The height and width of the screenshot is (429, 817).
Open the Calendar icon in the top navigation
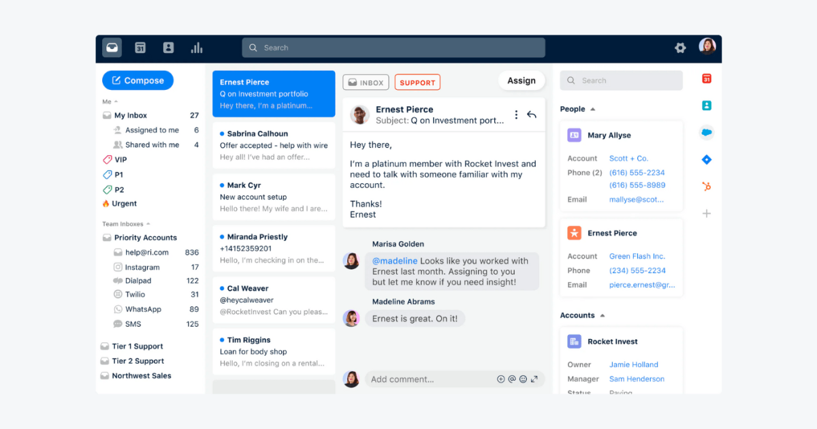coord(140,48)
